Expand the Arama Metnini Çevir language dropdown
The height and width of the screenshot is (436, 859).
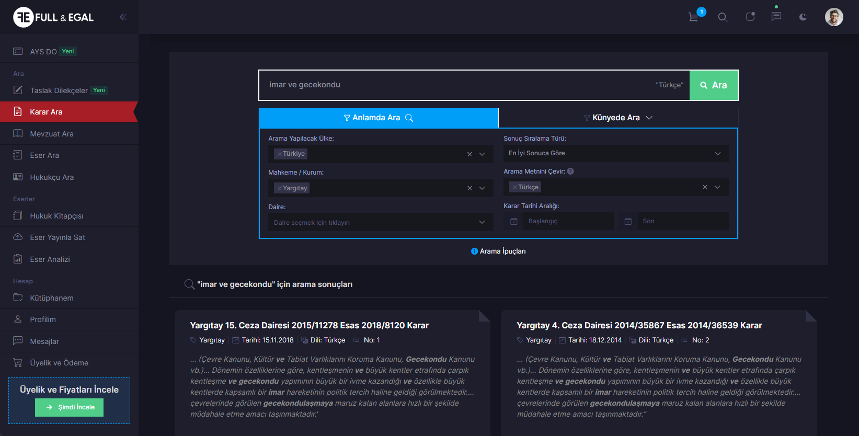pos(717,187)
